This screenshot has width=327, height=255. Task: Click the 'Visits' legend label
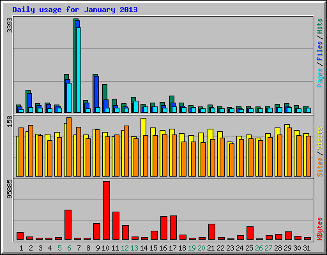coord(319,138)
